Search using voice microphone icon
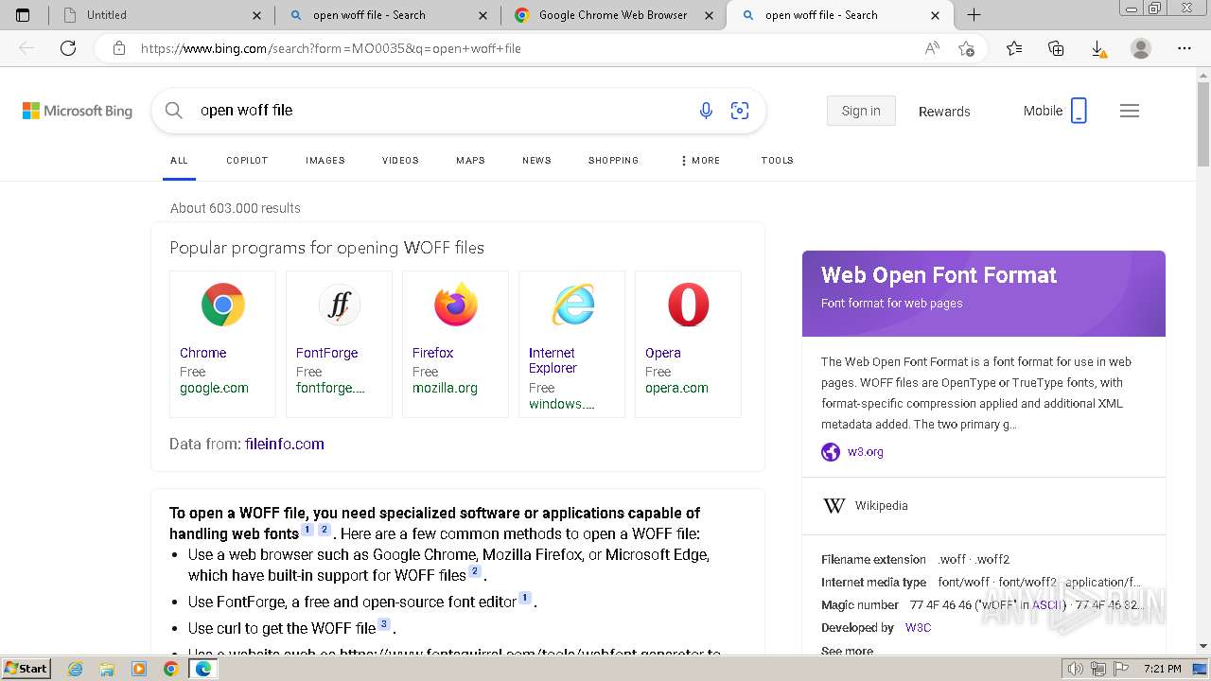This screenshot has height=681, width=1211. click(706, 111)
